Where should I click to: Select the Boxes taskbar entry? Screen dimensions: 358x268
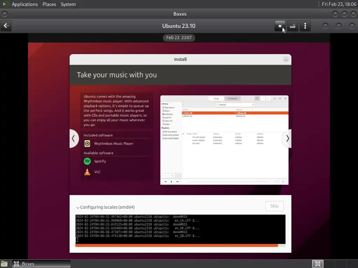click(41, 264)
